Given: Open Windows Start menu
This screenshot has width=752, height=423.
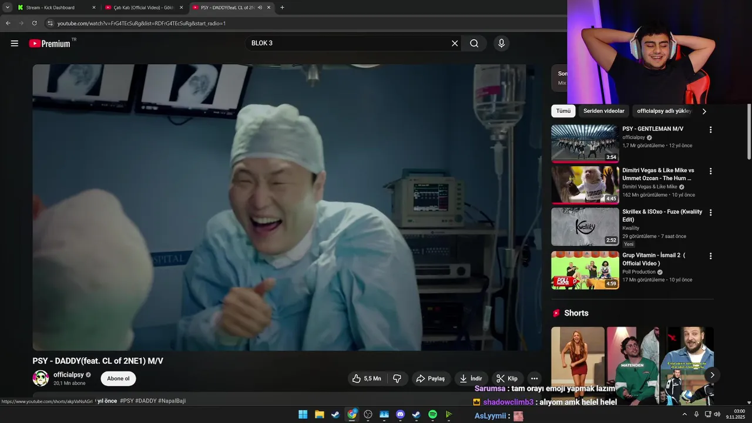Looking at the screenshot, I should click(x=303, y=414).
